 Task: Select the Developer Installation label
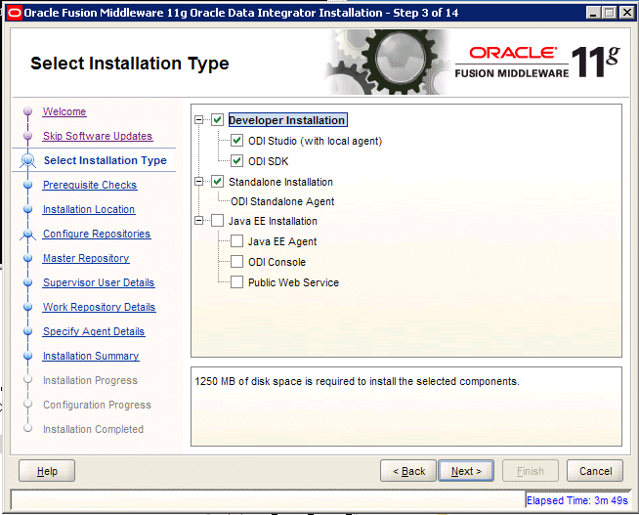click(287, 120)
